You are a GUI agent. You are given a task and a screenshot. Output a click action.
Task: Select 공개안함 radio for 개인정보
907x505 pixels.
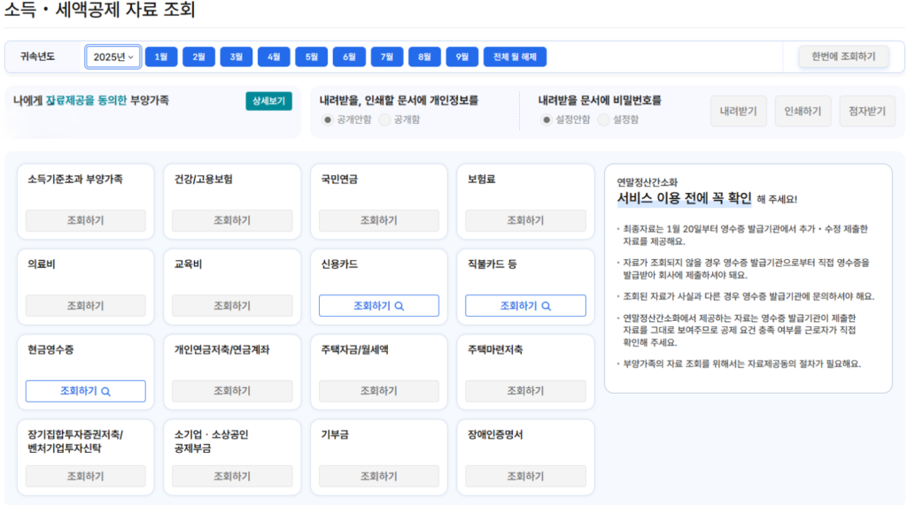click(x=328, y=119)
